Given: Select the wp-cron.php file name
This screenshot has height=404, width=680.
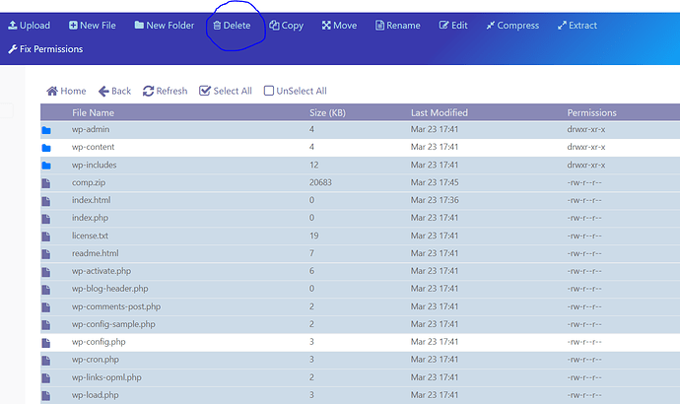Looking at the screenshot, I should pyautogui.click(x=96, y=360).
